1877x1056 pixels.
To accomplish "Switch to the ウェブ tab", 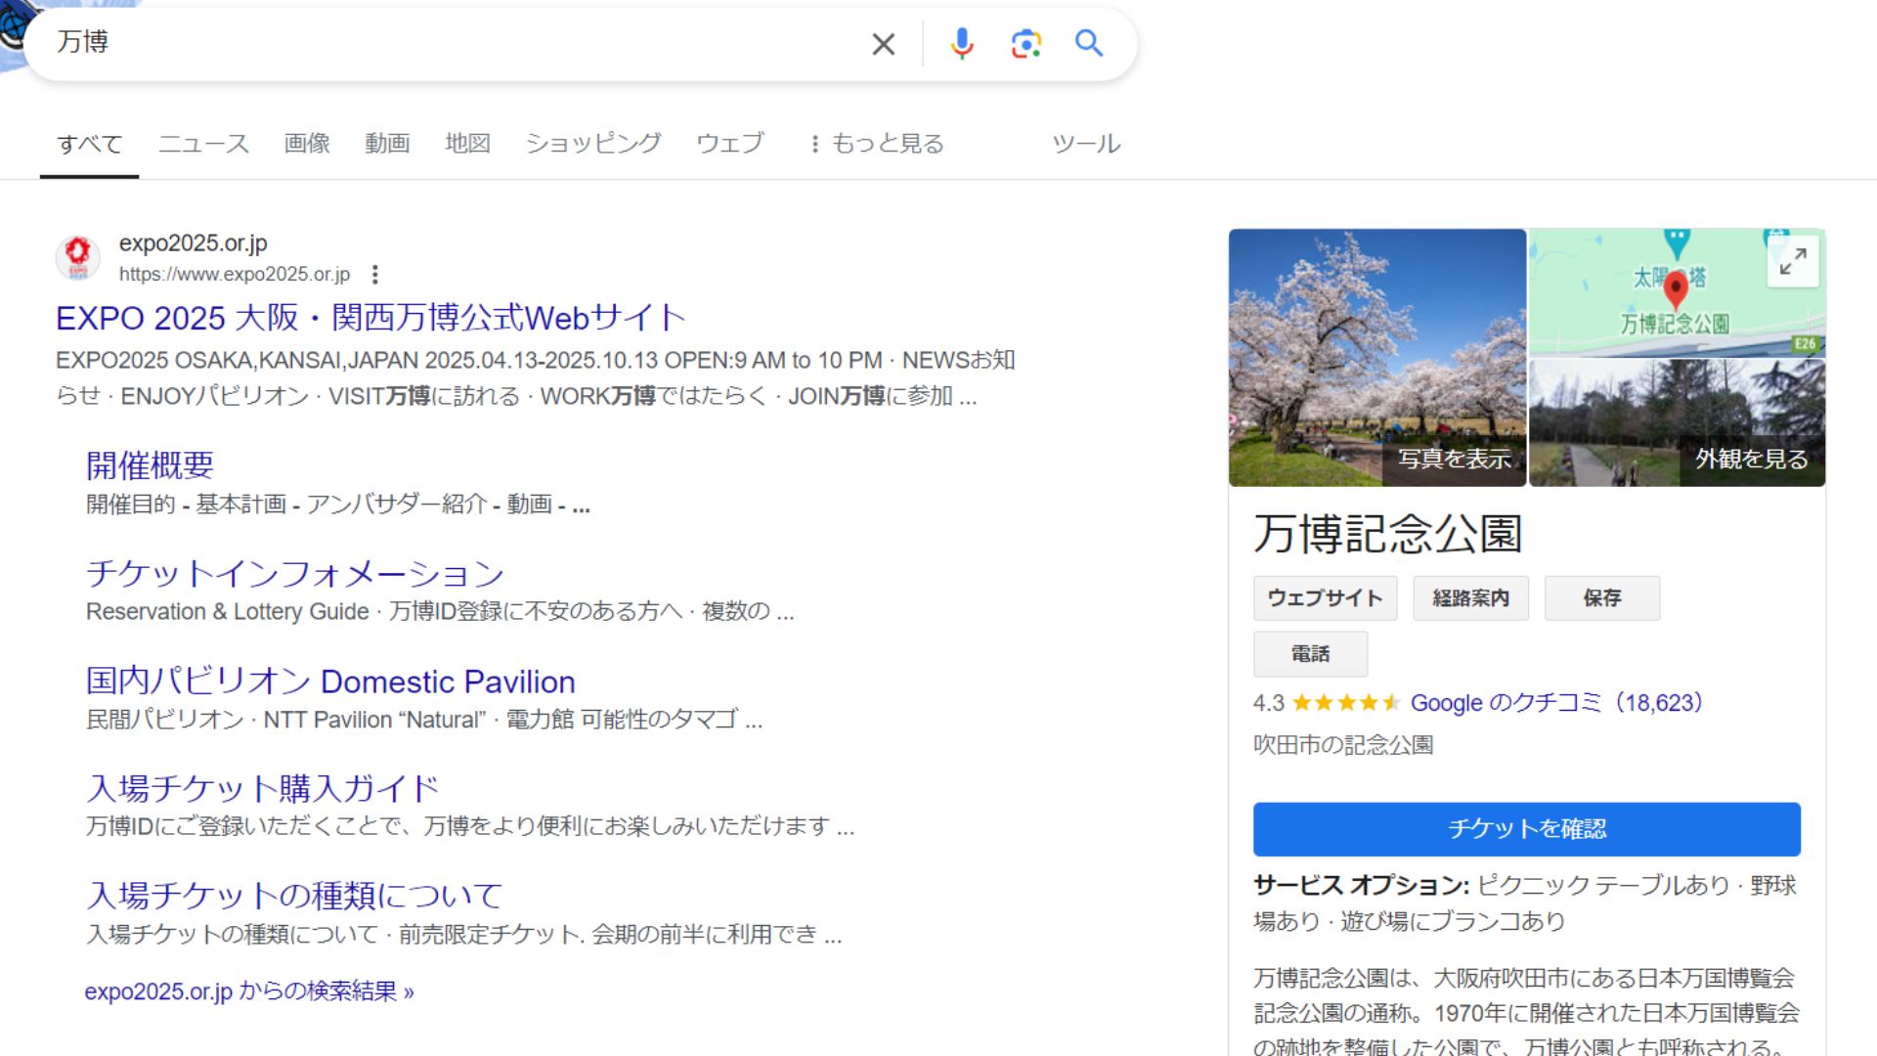I will [x=729, y=144].
